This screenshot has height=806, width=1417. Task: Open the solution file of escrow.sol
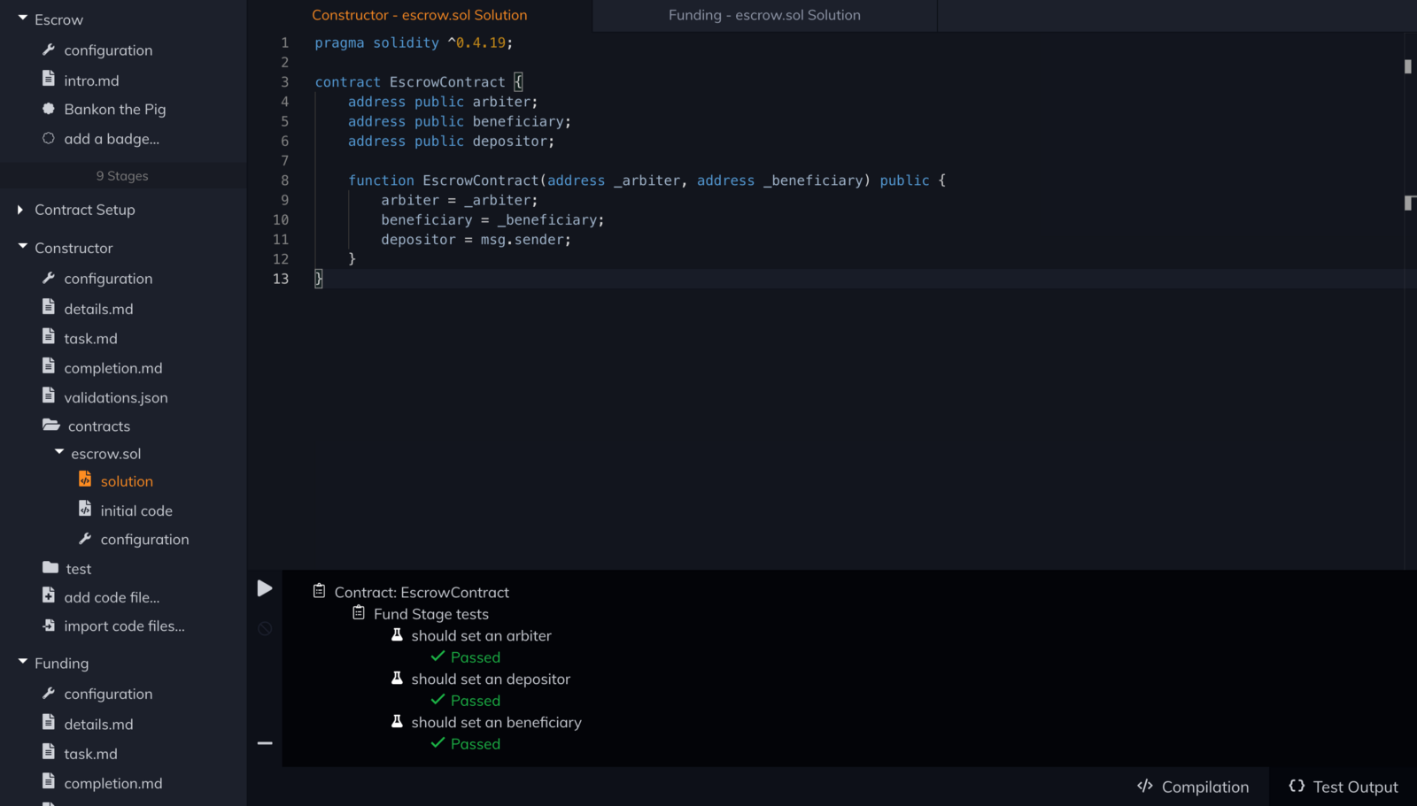coord(85,480)
